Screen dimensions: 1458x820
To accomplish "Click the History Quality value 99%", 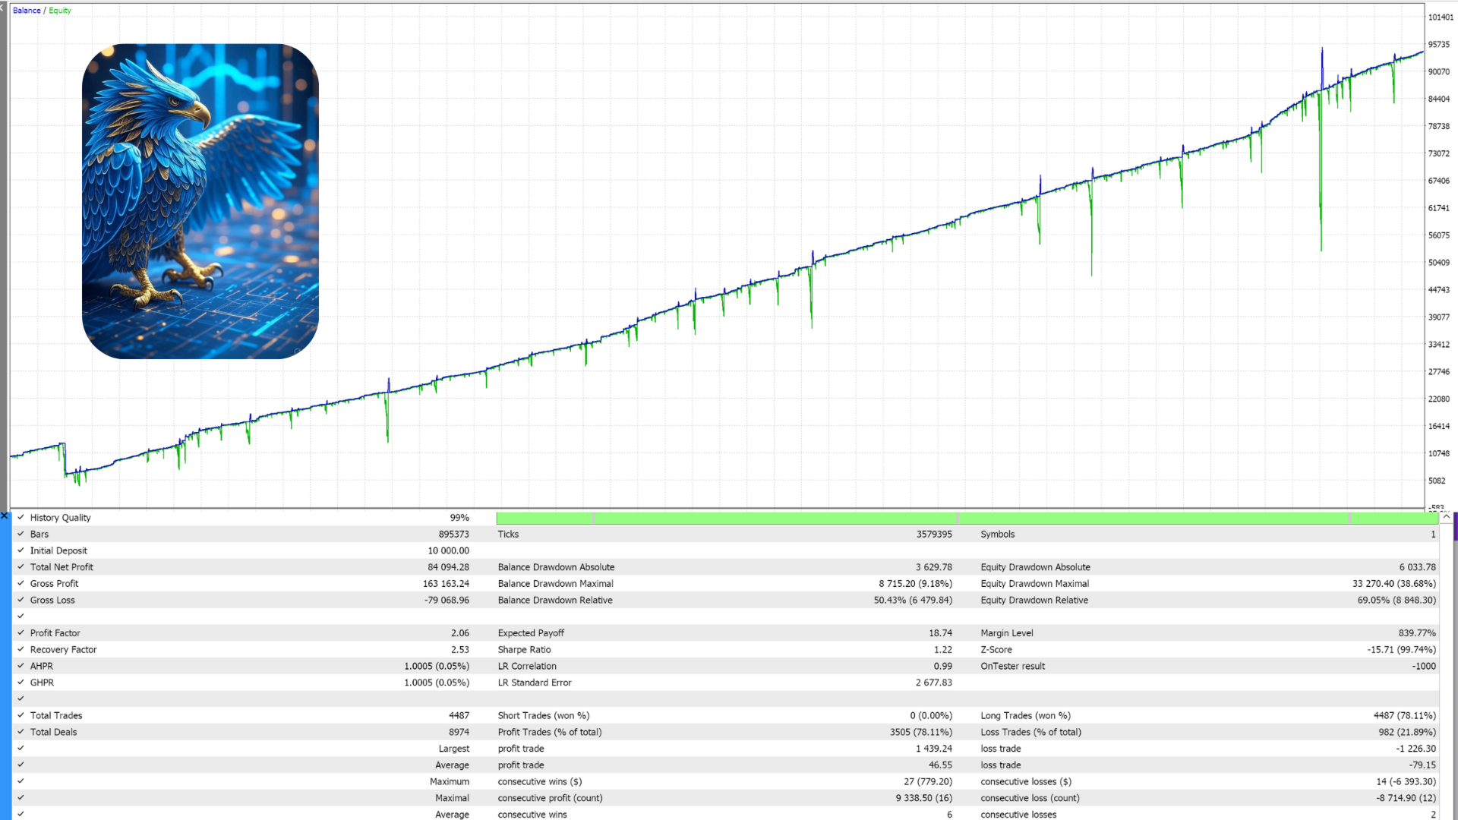I will click(459, 518).
